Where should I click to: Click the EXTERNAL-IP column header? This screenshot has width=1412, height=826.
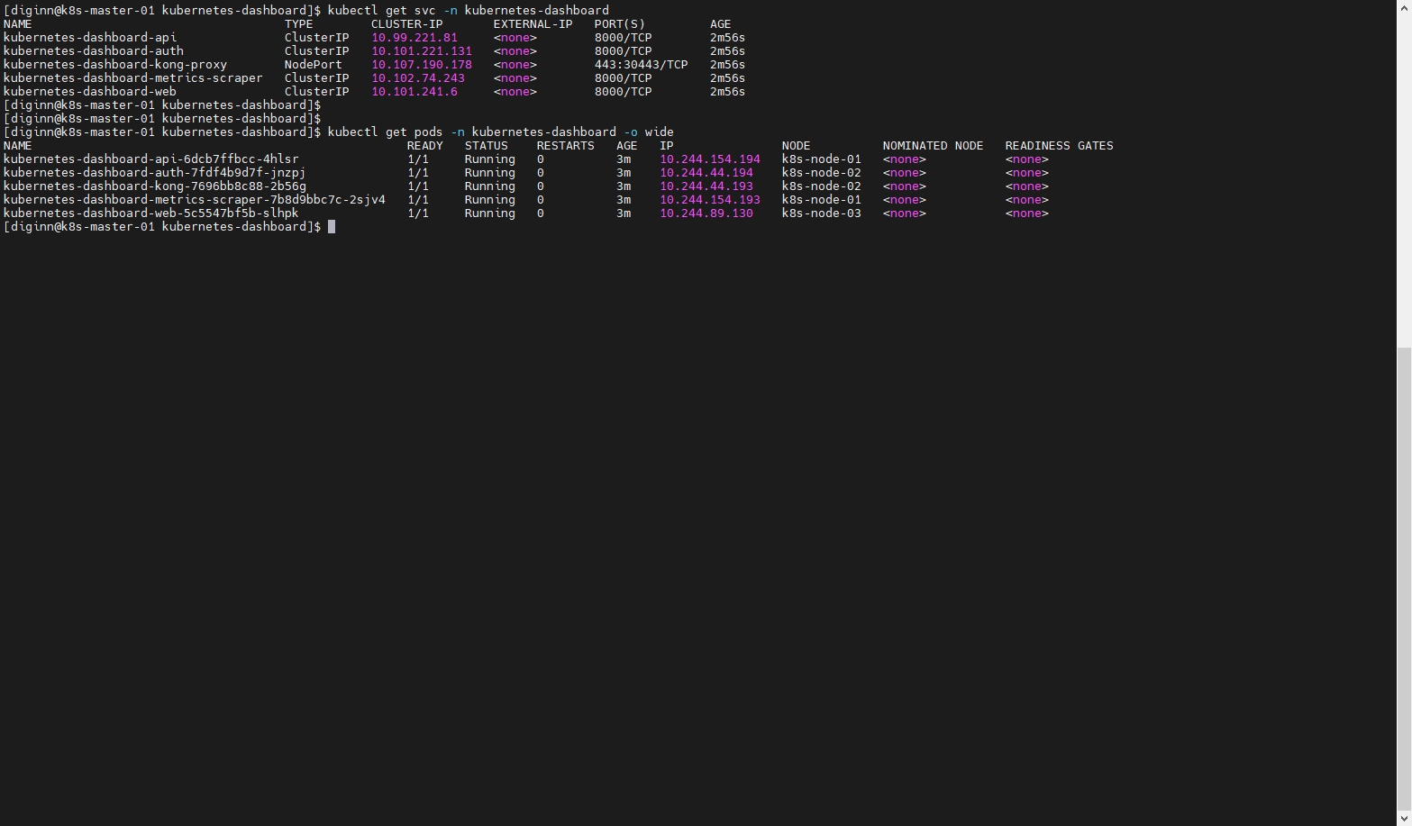[x=533, y=24]
